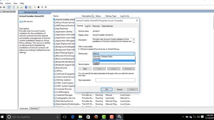
Task: Choose Disabled startup type option
Action: click(x=114, y=63)
